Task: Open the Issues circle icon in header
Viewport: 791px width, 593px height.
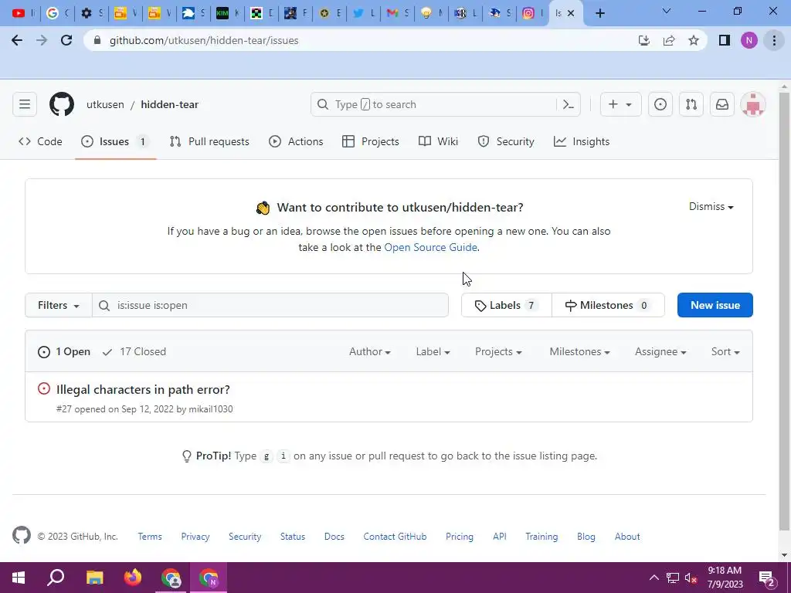Action: pos(660,104)
